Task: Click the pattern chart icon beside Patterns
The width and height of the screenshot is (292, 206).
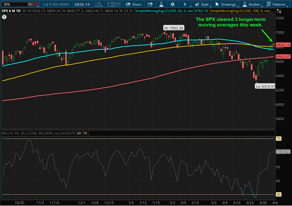Action: pyautogui.click(x=268, y=4)
